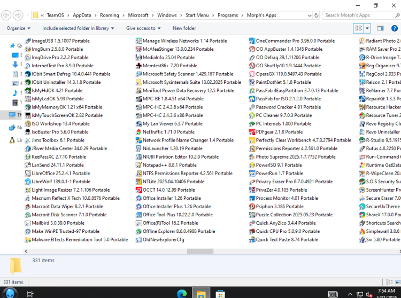
Task: Expand the chevron after Roaming in path
Action: (124, 15)
